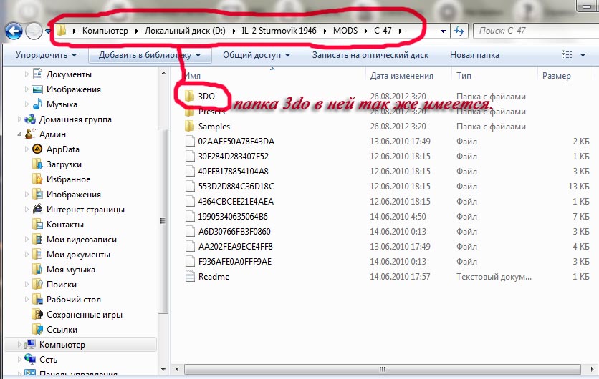Open Ссылки folder in sidebar
This screenshot has width=599, height=379.
pos(62,330)
